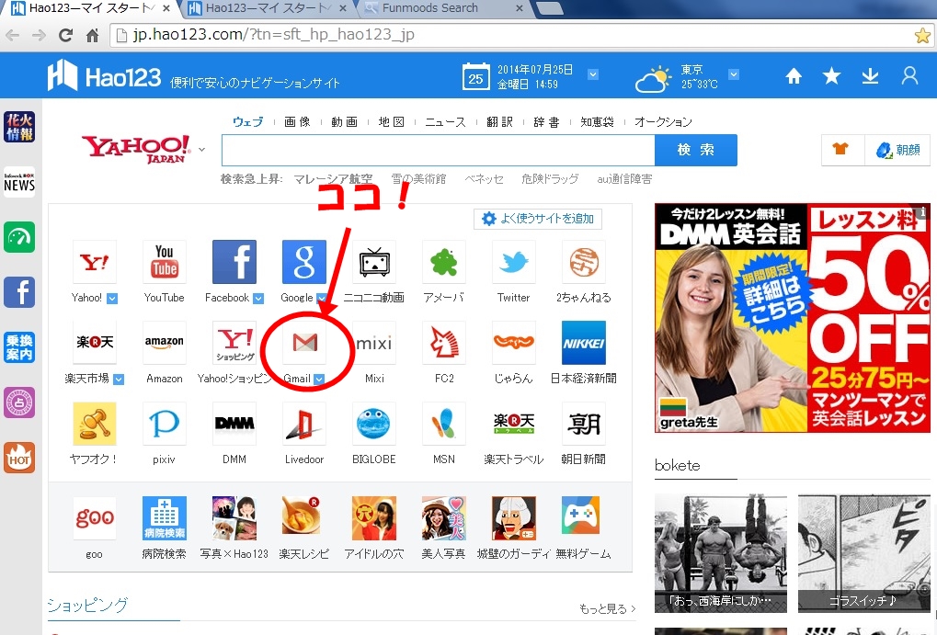The image size is (937, 635).
Task: Open the DMM 英会話 50% OFF advertisement
Action: [791, 318]
